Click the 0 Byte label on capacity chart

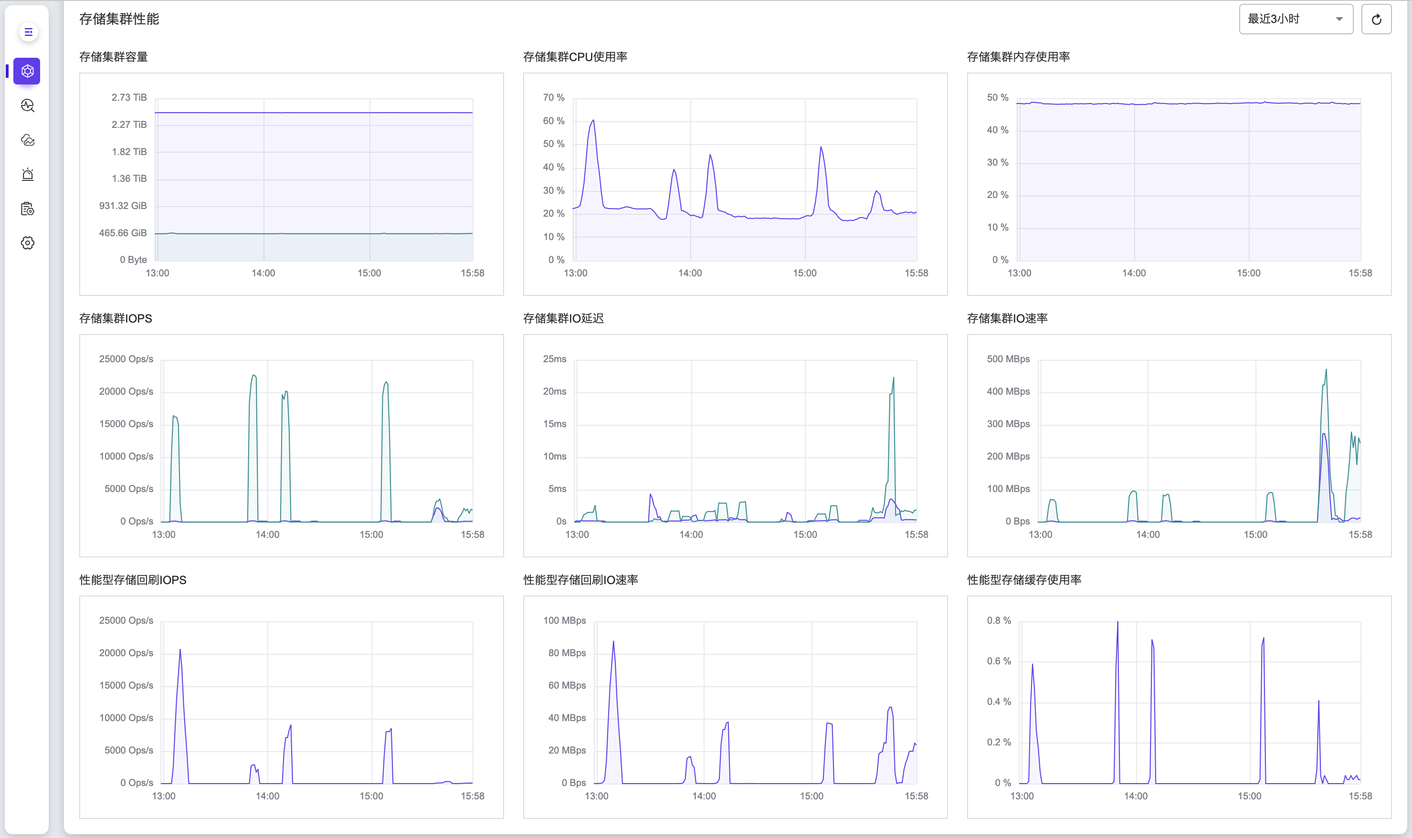(x=133, y=260)
